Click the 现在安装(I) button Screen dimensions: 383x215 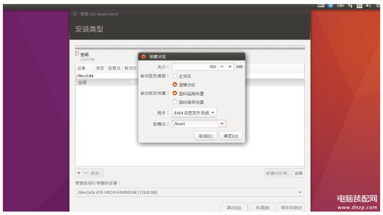291,208
